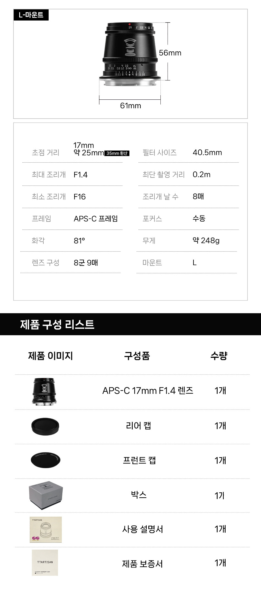Viewport: 261px width, 600px height.
Task: Click the 제품 보증서 item name
Action: [142, 564]
